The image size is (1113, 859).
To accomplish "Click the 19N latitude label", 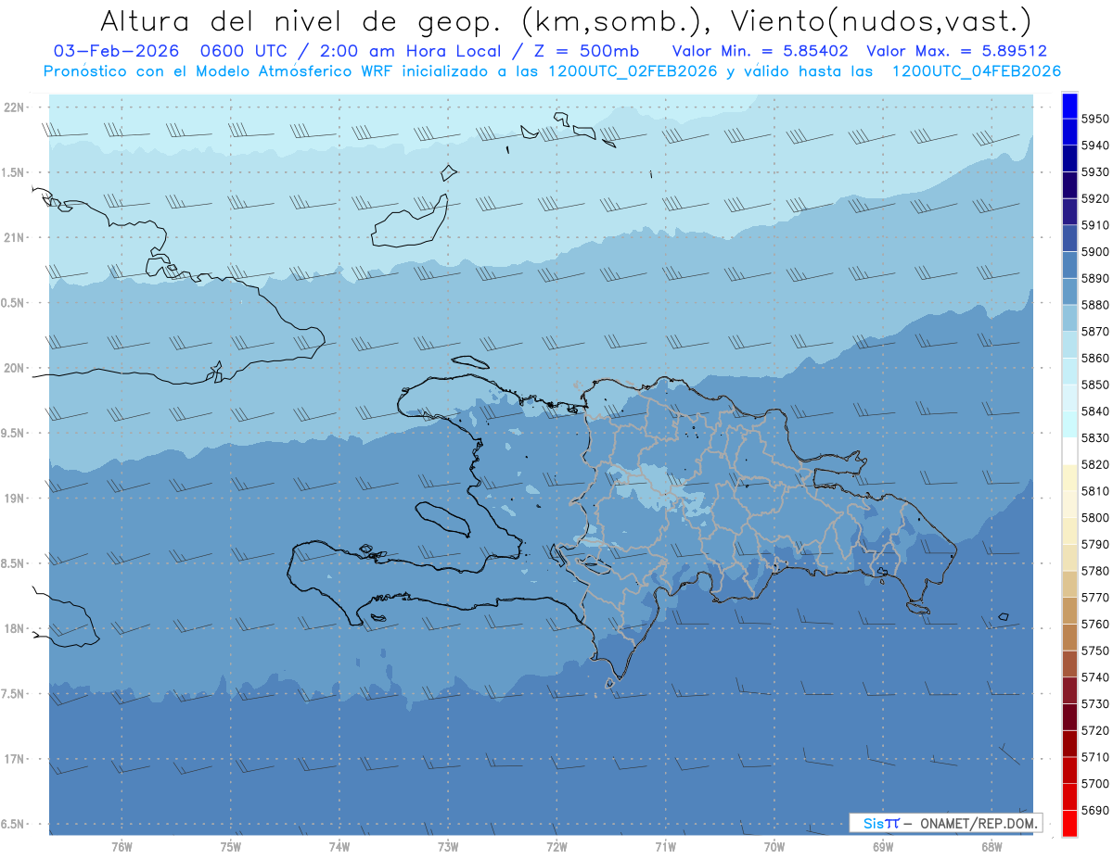I will pos(13,499).
